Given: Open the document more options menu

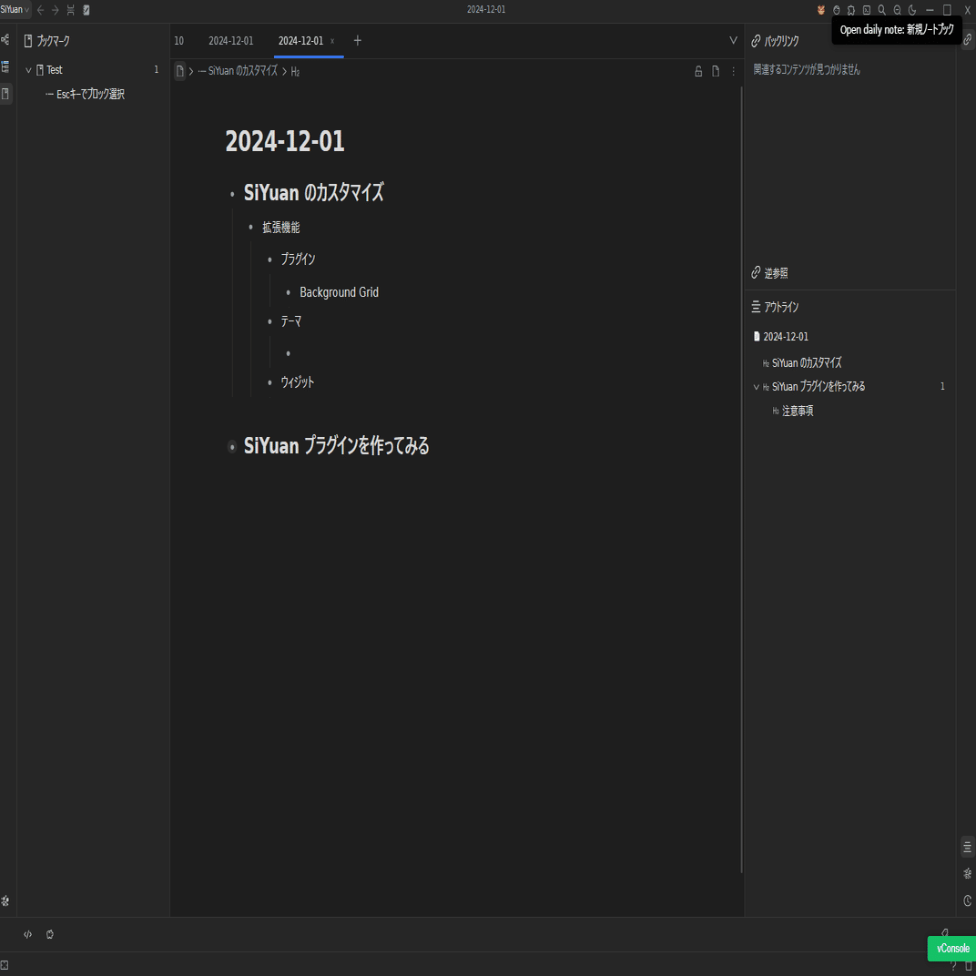Looking at the screenshot, I should [733, 72].
